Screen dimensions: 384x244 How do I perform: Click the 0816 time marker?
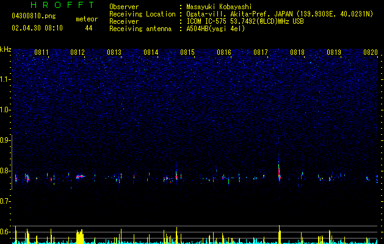coord(224,52)
